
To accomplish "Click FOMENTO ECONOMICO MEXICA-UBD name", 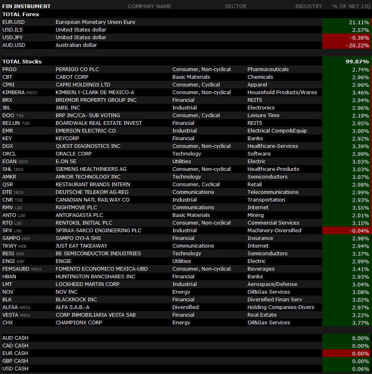I will pos(102,269).
